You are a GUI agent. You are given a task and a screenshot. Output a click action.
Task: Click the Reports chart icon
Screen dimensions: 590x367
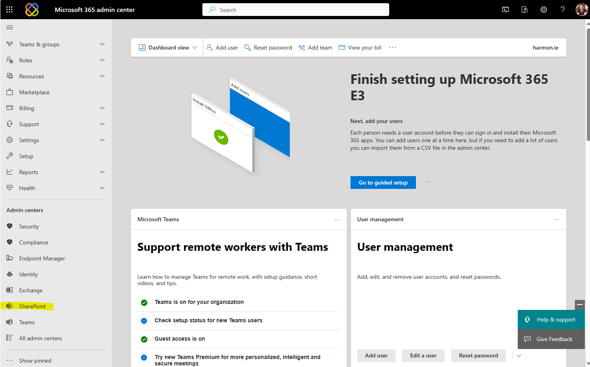click(x=10, y=172)
